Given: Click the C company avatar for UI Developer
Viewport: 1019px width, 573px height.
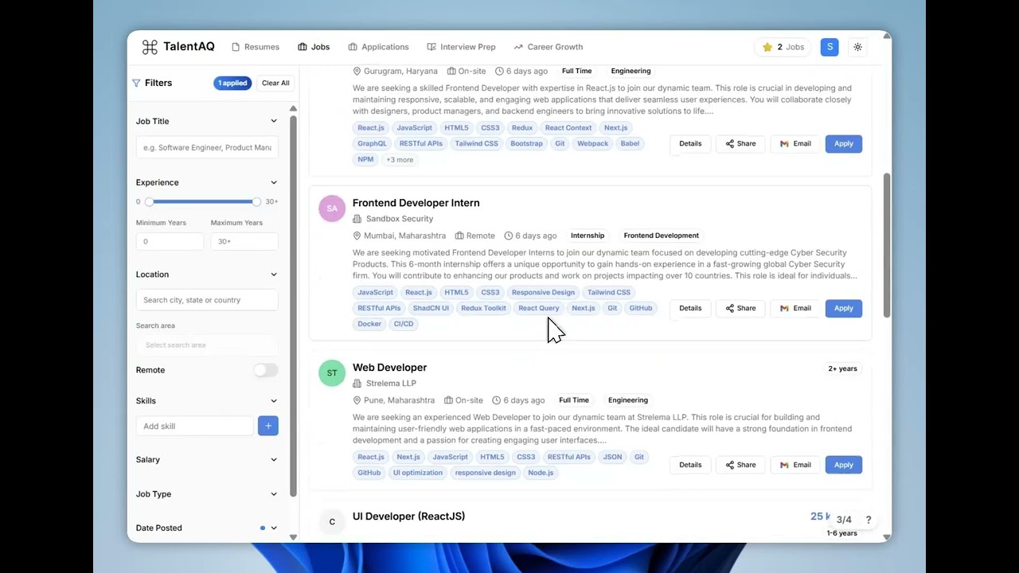Looking at the screenshot, I should pos(332,522).
